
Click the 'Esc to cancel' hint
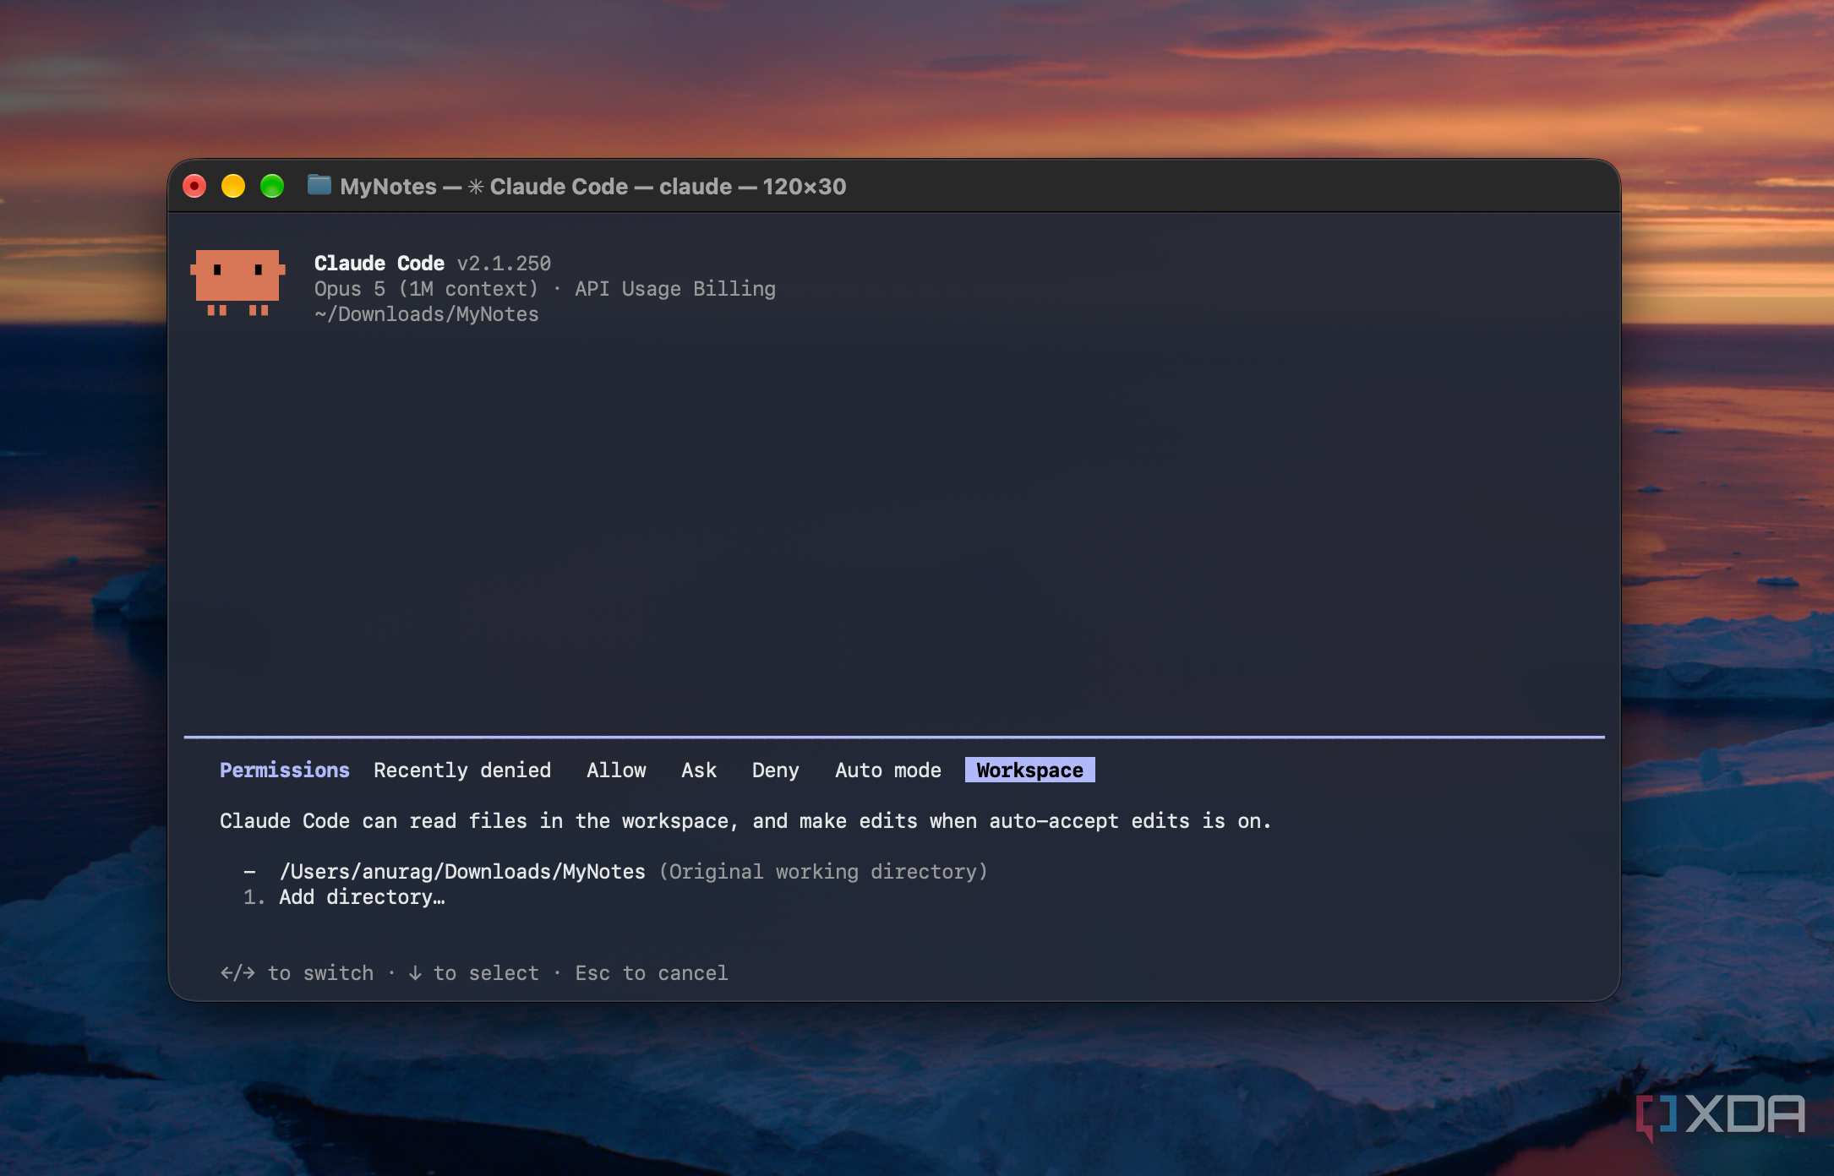(x=652, y=973)
